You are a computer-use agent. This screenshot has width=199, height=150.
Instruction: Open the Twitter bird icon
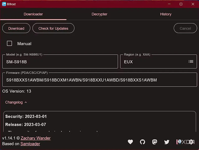point(167,142)
